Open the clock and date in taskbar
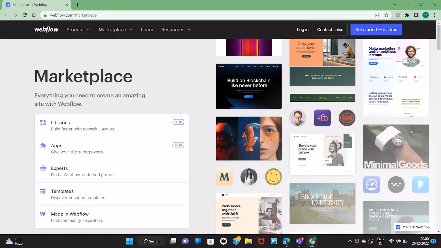The height and width of the screenshot is (248, 441). 420,241
